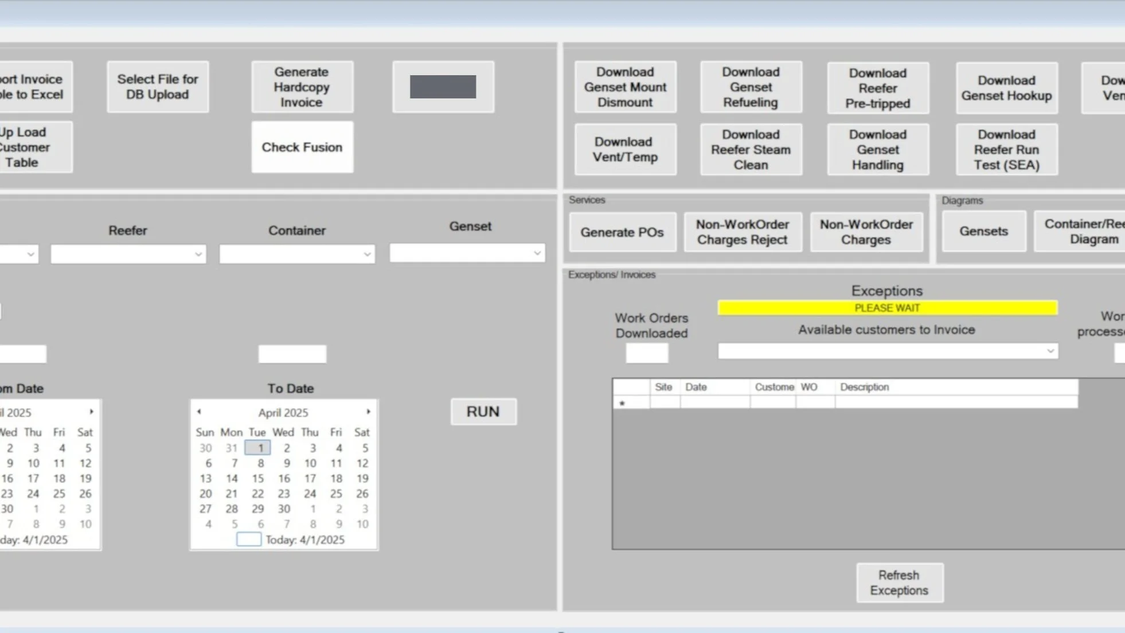The height and width of the screenshot is (633, 1125).
Task: Open Available customers to Invoice dropdown
Action: pyautogui.click(x=1050, y=351)
